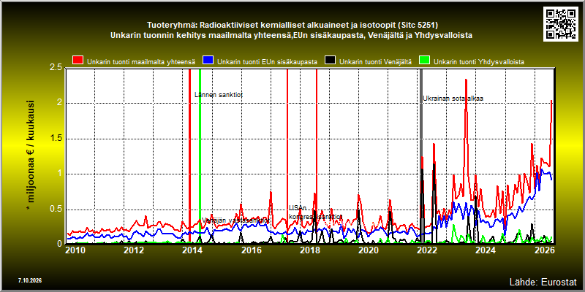This screenshot has height=292, width=585.
Task: Click y-axis value 1.5
Action: tap(57, 139)
